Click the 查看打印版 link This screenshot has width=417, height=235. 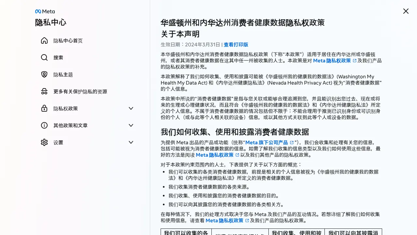point(236,45)
